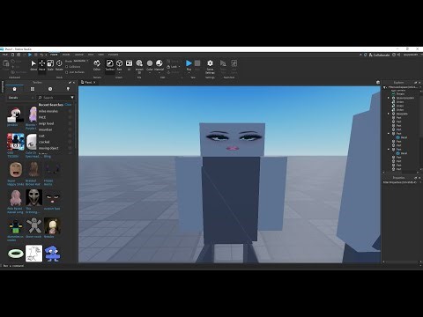Toggle Anchor for selected part

tap(174, 72)
